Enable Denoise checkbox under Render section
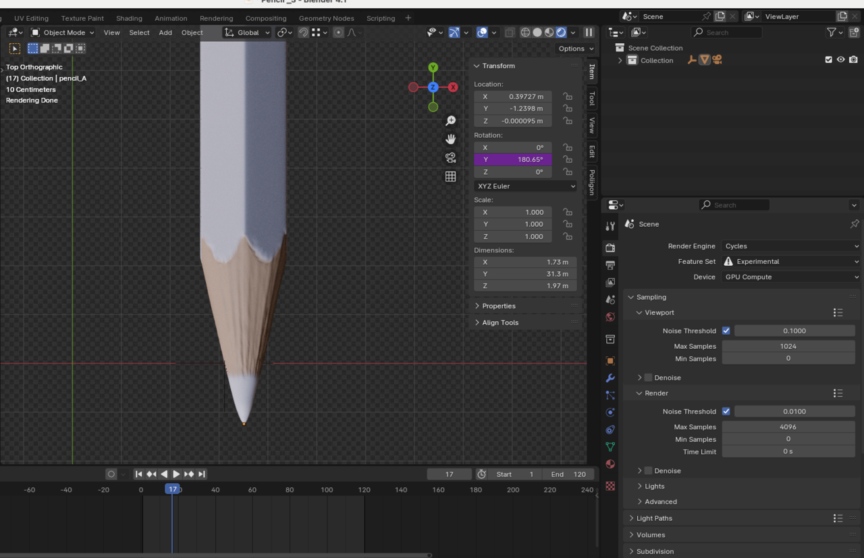 [648, 471]
